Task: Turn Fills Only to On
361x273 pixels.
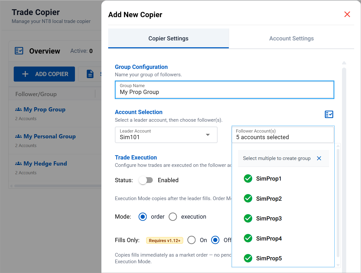Action: tap(192, 240)
